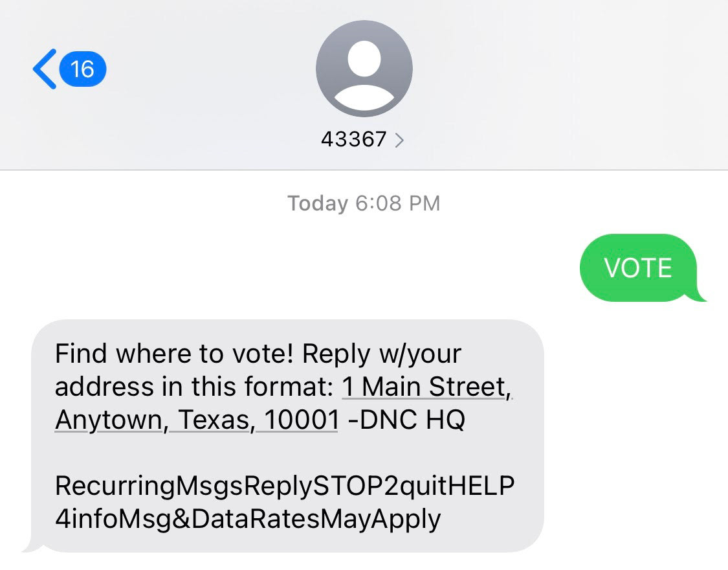Screen dimensions: 728x570
Task: Tap the -DNC HQ signature text
Action: (x=406, y=420)
